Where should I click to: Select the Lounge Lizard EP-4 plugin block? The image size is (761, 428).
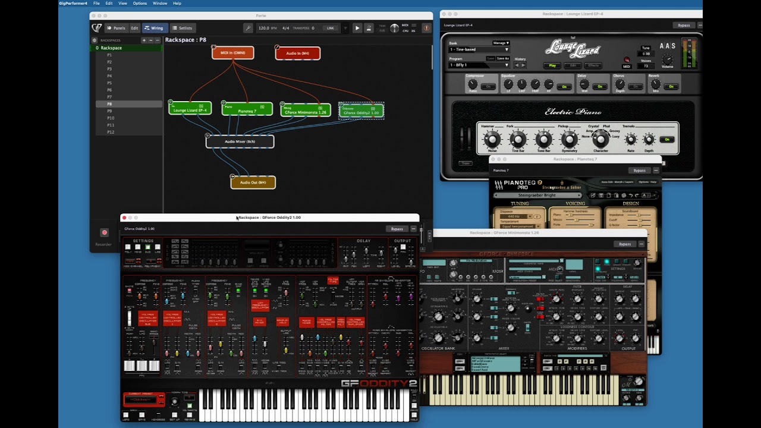click(190, 109)
